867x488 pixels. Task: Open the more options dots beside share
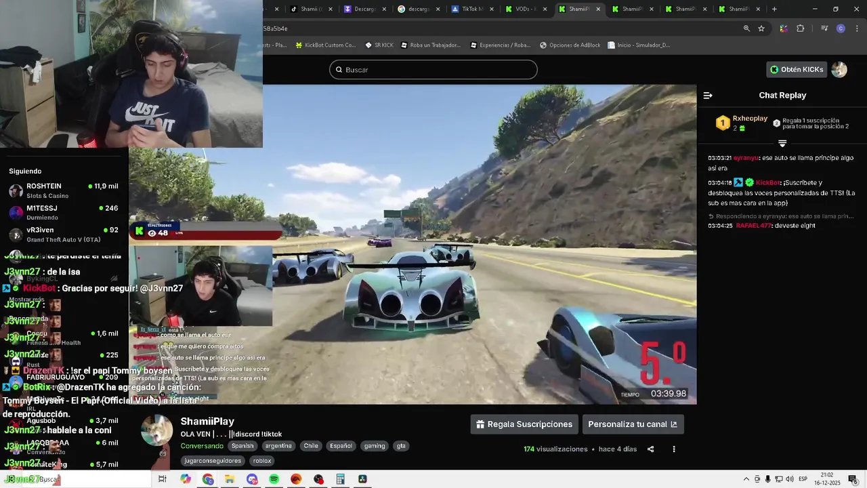673,449
